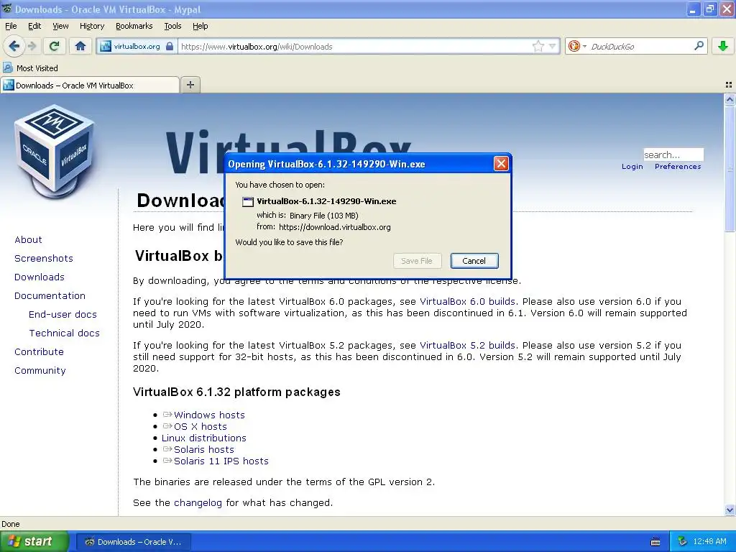Viewport: 736px width, 552px height.
Task: Select the Downloads – Oracle VM VirtualBox tab
Action: (x=90, y=85)
